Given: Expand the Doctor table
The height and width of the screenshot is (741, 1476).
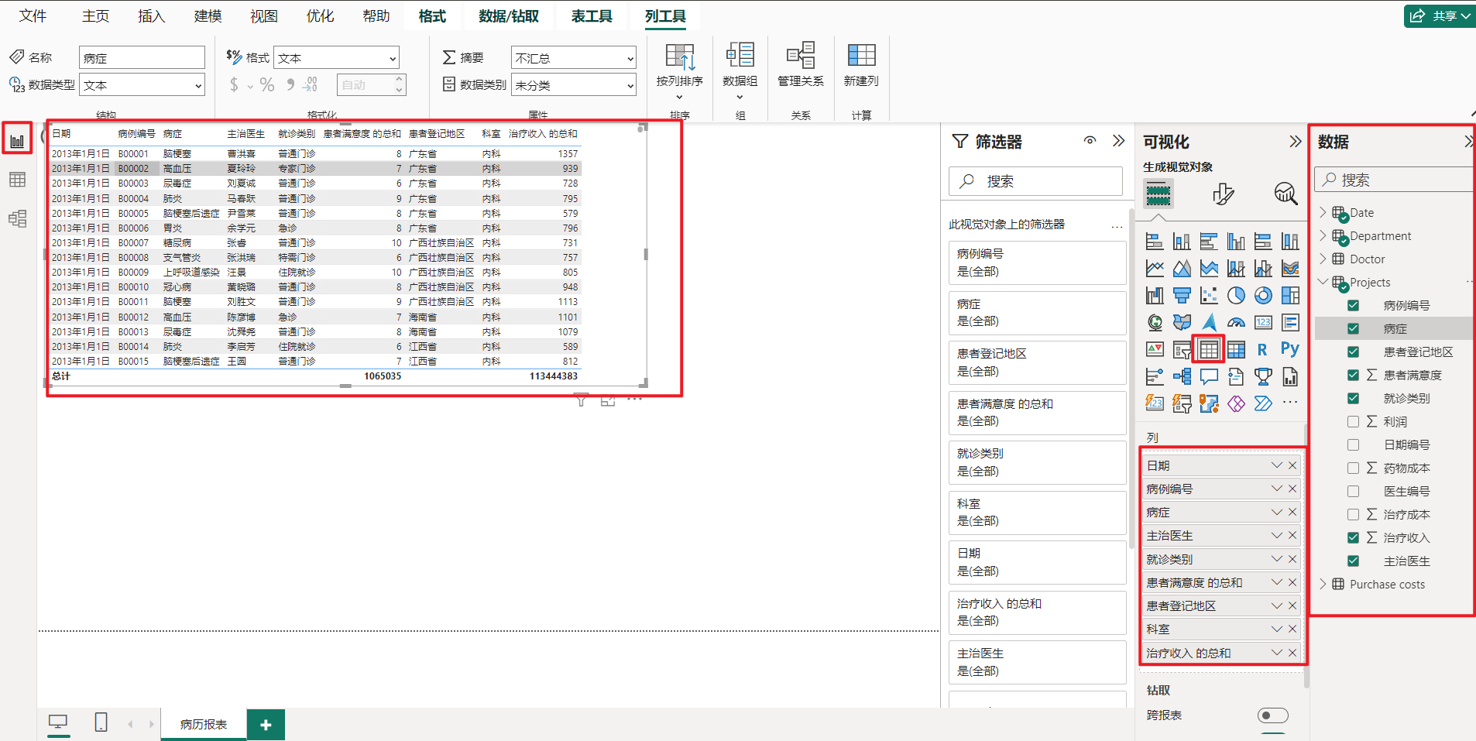Looking at the screenshot, I should (x=1323, y=259).
